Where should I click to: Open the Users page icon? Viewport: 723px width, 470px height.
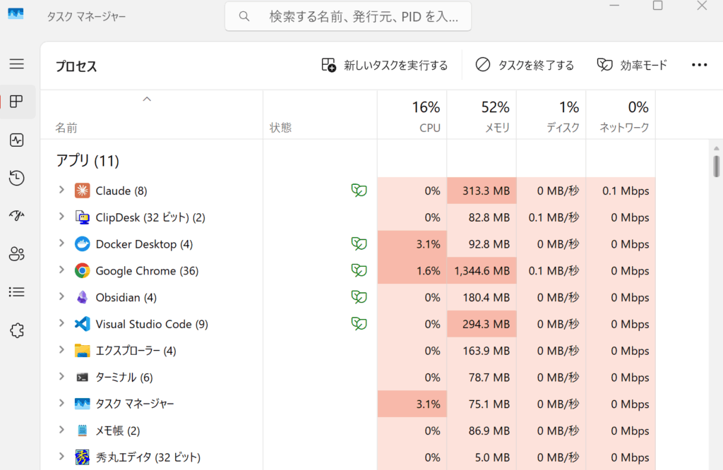pos(17,254)
